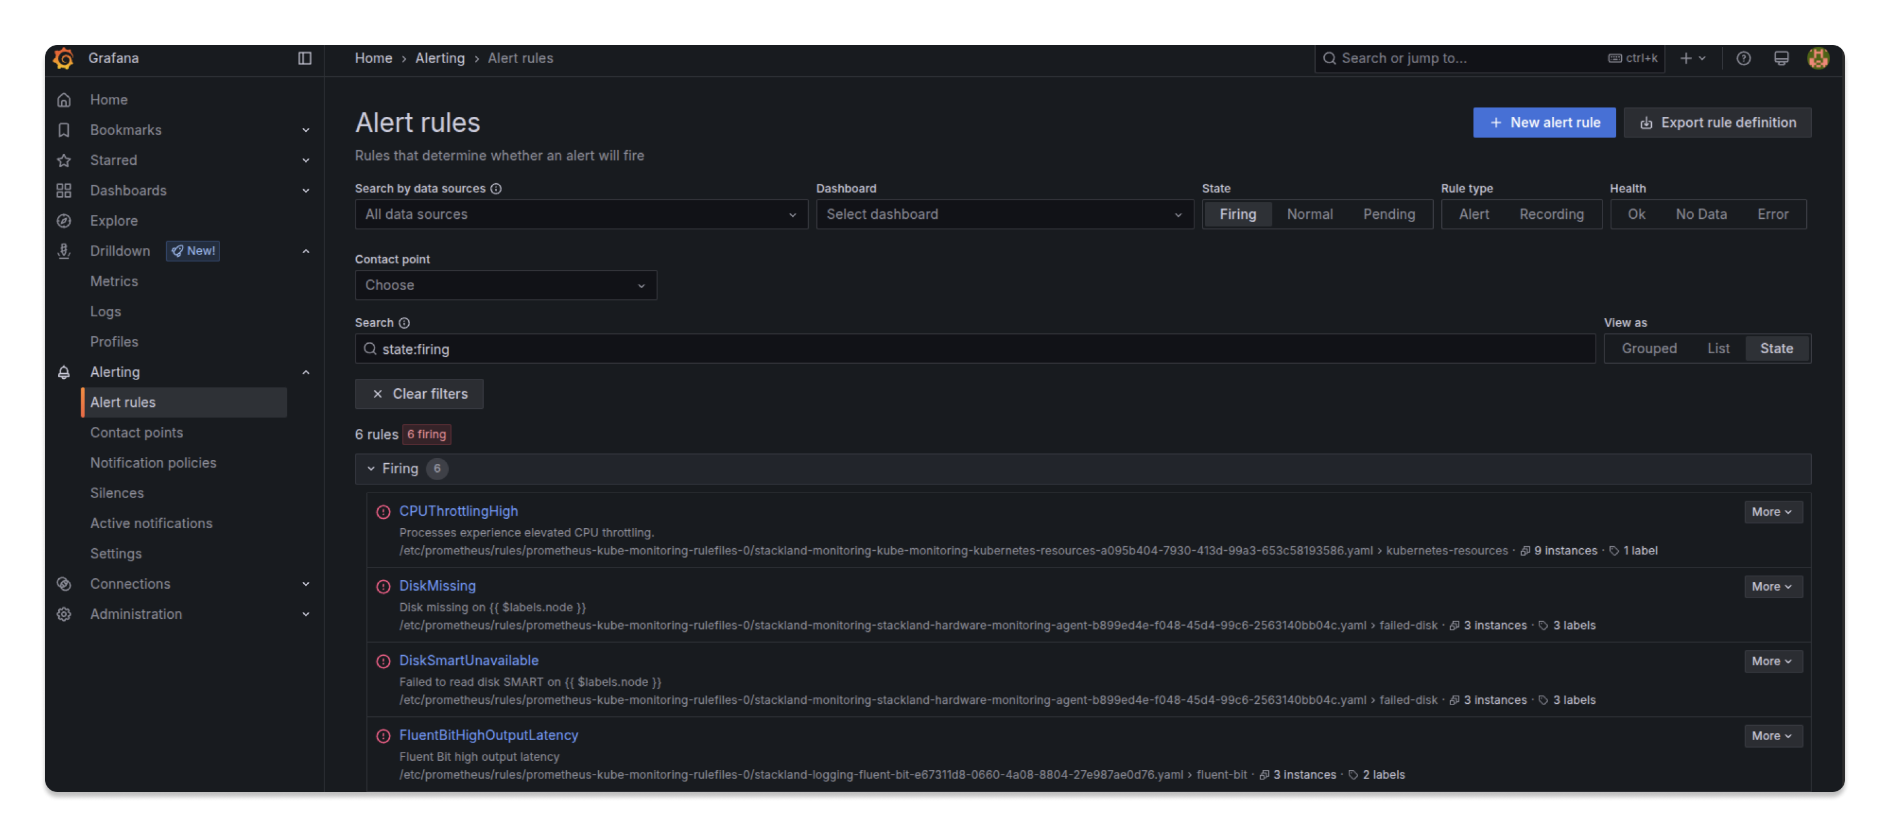Click the New alert rule button

tap(1544, 123)
